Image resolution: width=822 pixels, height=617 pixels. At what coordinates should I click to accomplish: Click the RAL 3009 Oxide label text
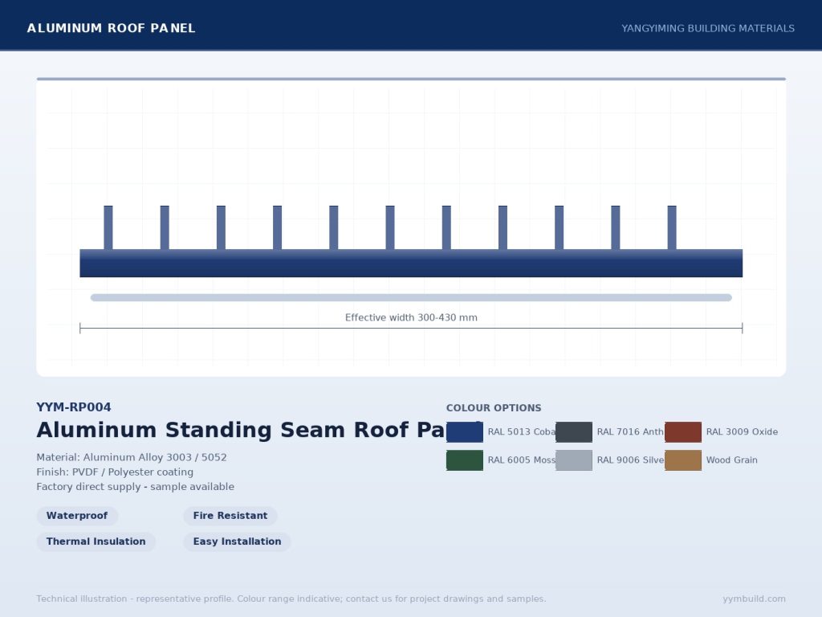click(x=742, y=431)
